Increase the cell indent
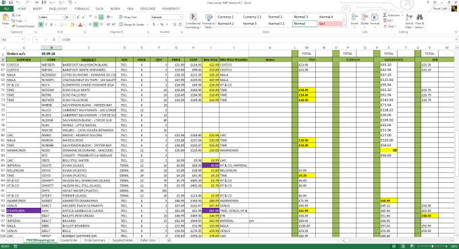 click(x=114, y=24)
